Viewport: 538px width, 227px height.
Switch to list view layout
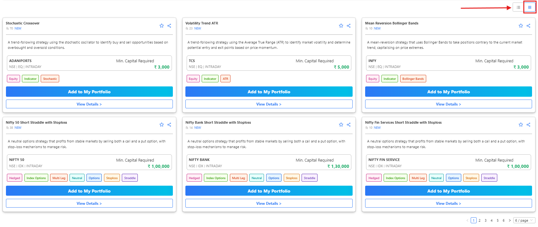coord(518,7)
